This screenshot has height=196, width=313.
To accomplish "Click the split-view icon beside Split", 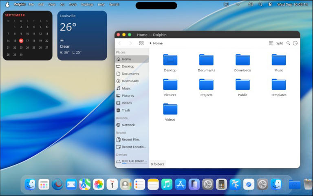I will point(271,43).
